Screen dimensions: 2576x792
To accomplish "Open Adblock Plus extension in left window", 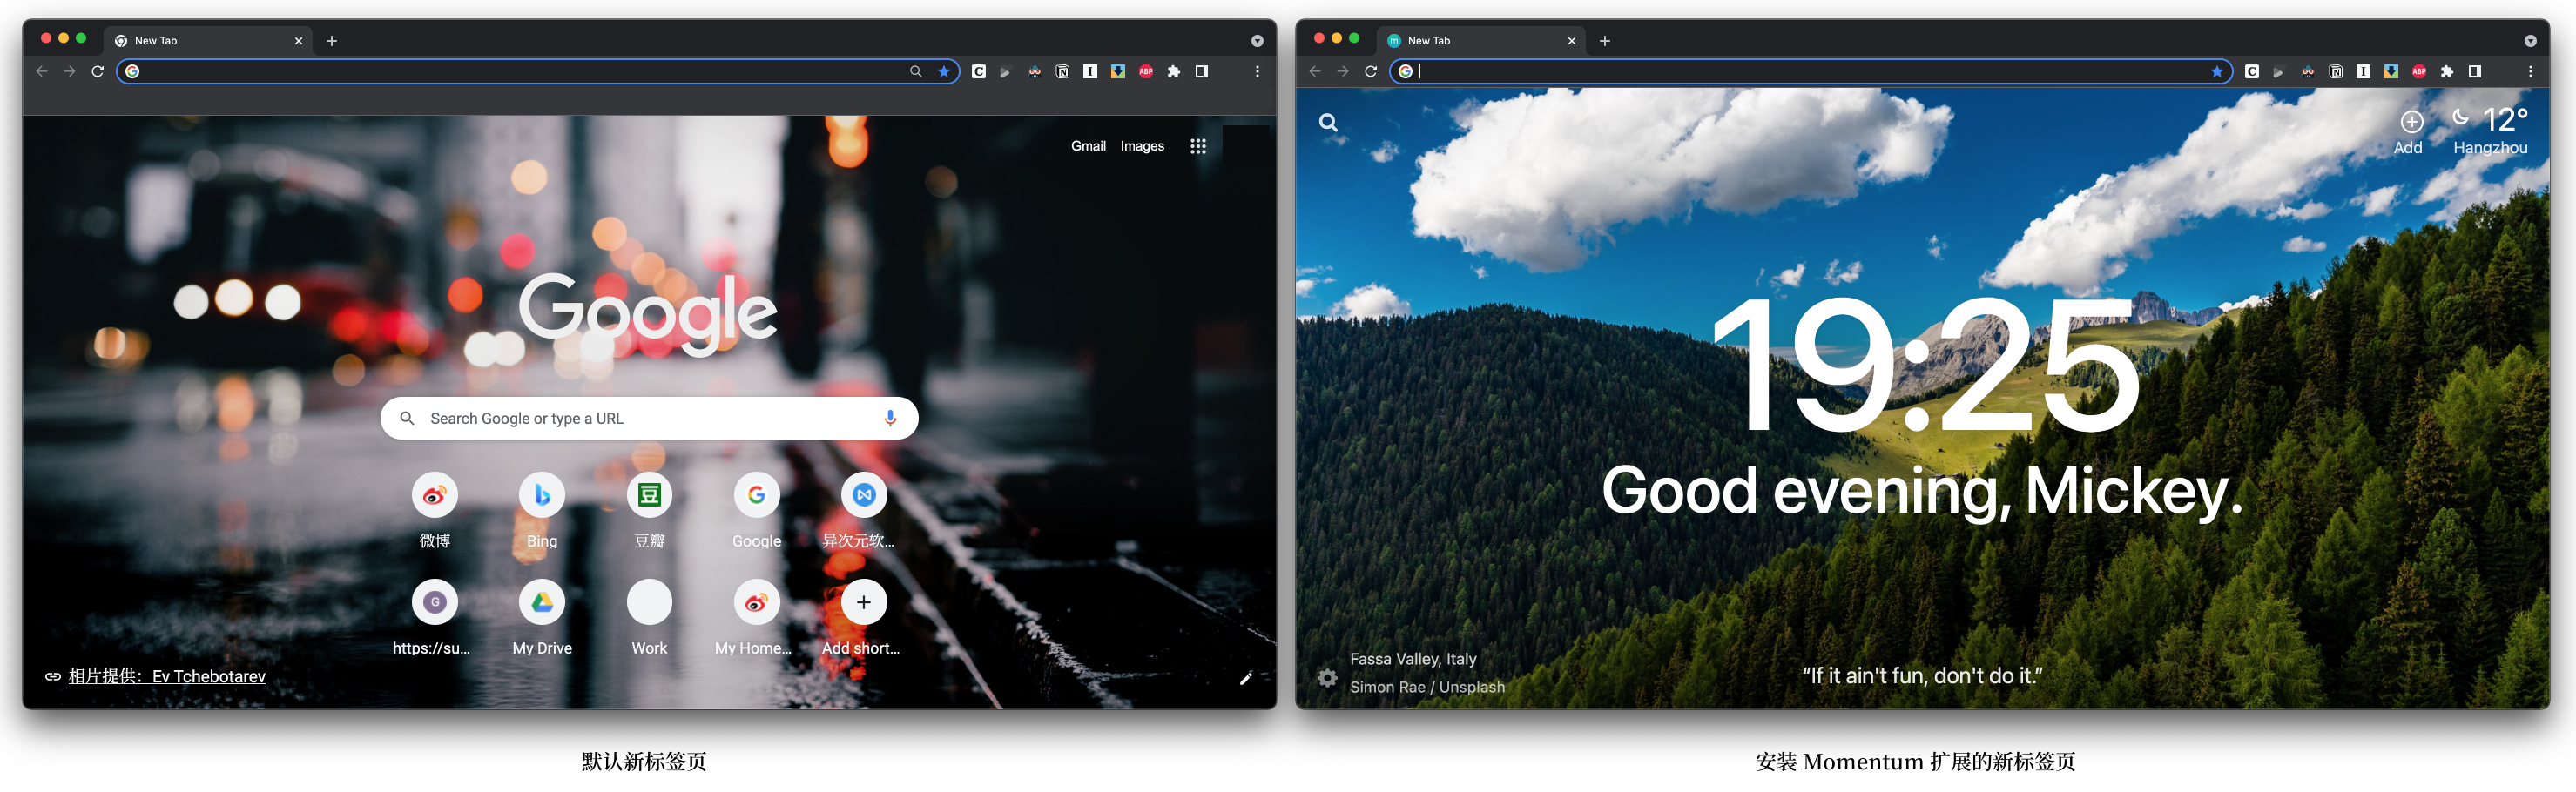I will [1146, 71].
